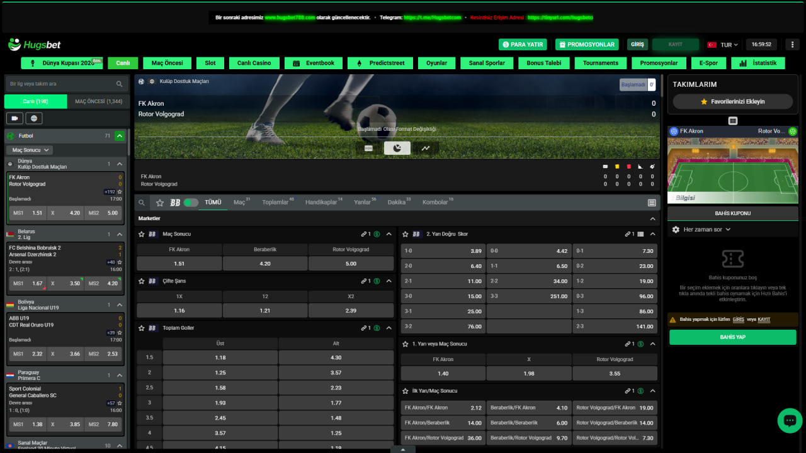Click the search magnifier in league search box
Image resolution: width=806 pixels, height=453 pixels.
120,84
